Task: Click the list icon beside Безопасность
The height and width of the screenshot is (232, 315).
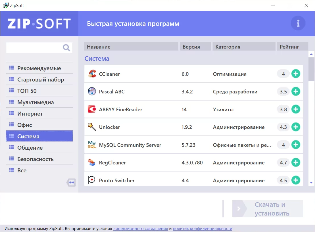Action: (x=12, y=159)
